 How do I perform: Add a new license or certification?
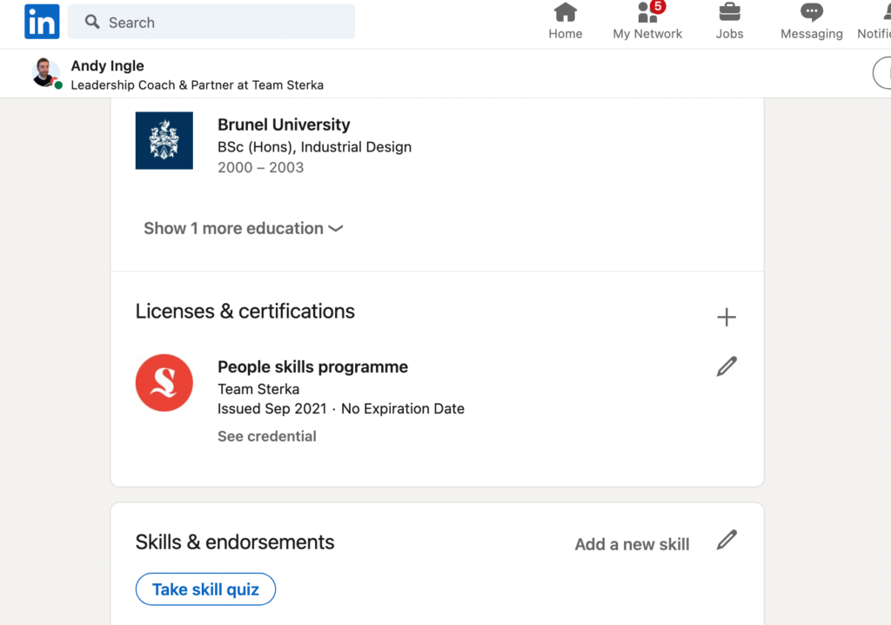[x=727, y=317]
